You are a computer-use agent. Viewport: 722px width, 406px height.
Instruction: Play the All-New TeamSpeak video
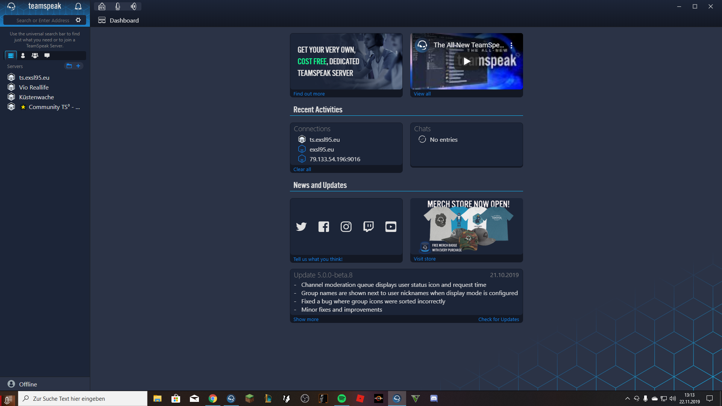coord(467,61)
